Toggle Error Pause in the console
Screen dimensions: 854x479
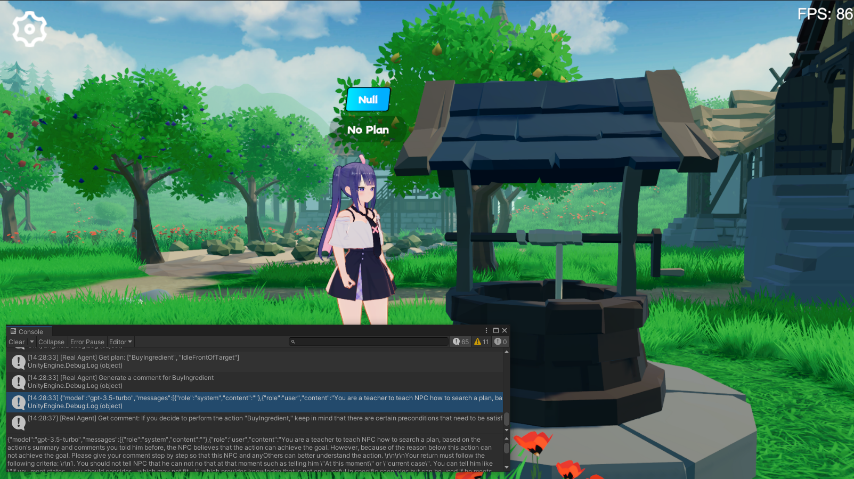(x=87, y=342)
